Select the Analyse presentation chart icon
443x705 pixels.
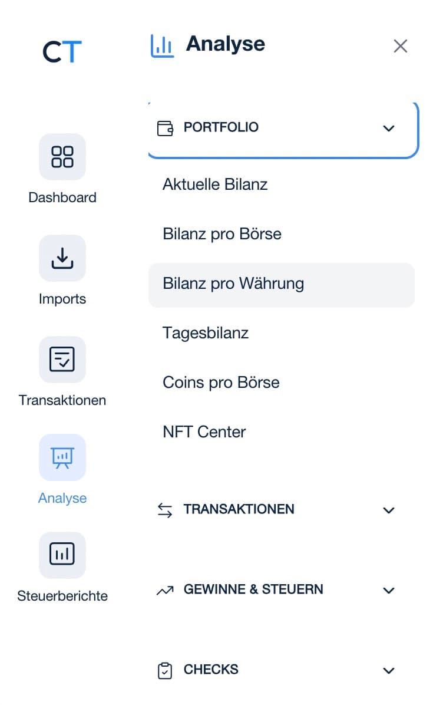tap(62, 457)
